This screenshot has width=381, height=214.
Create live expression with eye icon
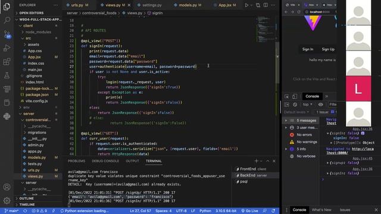pyautogui.click(x=321, y=105)
